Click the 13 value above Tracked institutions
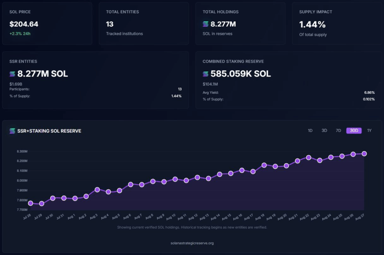The height and width of the screenshot is (255, 384). click(x=110, y=24)
